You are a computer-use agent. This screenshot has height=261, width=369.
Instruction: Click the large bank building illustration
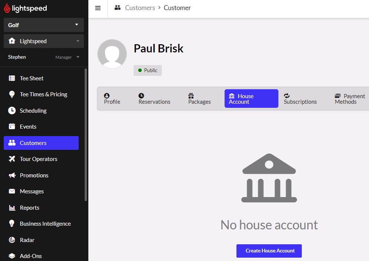pos(269,178)
